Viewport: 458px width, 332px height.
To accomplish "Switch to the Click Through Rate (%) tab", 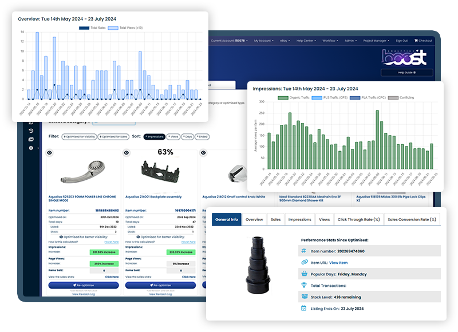I will (358, 219).
